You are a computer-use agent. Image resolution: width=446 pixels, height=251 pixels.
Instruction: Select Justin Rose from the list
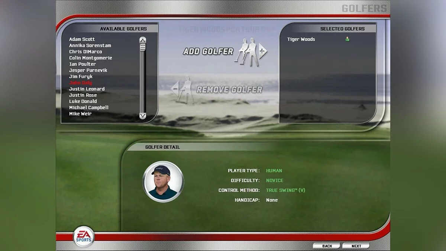83,95
